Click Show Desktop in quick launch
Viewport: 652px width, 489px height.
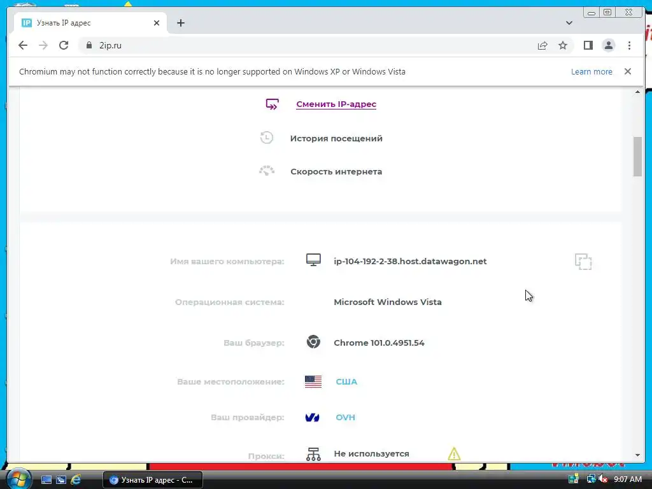46,480
